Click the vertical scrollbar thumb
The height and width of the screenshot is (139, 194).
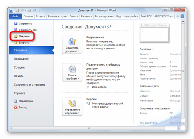tap(183, 71)
